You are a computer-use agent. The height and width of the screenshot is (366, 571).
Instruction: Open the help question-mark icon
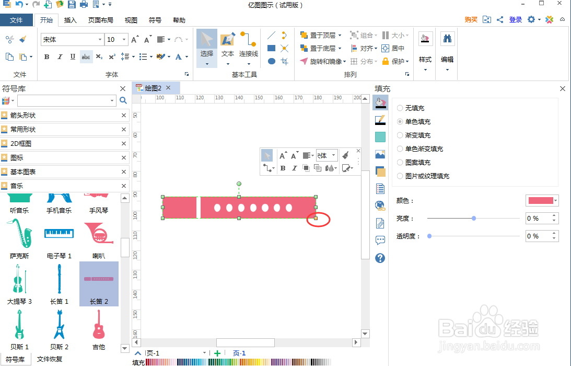click(x=380, y=257)
